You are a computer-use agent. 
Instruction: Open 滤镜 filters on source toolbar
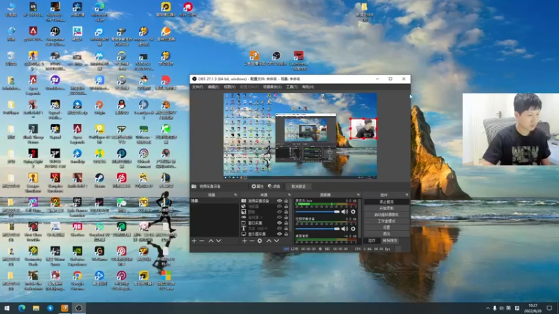coord(274,186)
